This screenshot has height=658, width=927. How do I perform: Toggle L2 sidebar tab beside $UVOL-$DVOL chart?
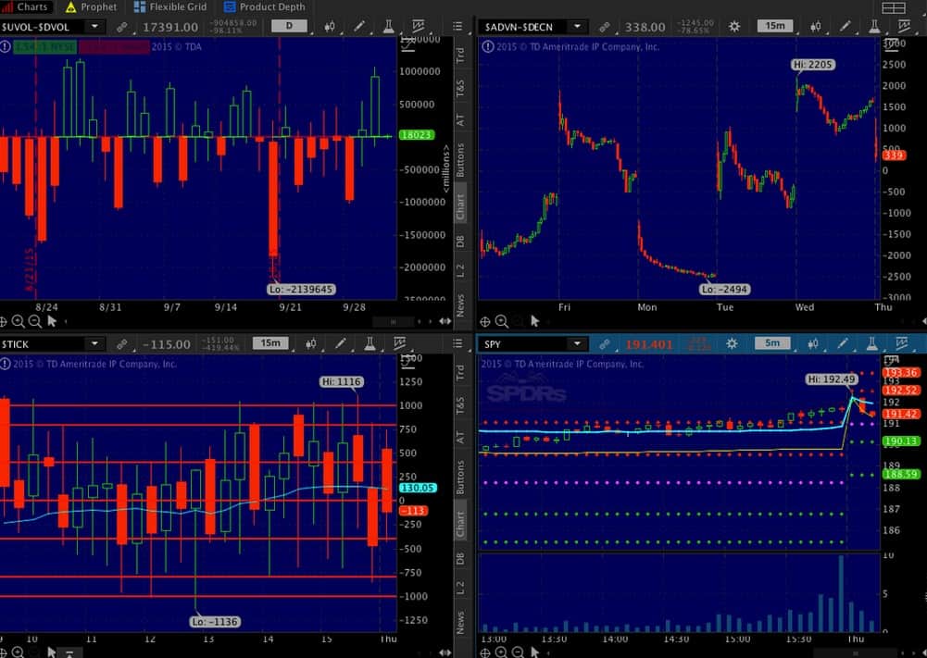pos(460,270)
